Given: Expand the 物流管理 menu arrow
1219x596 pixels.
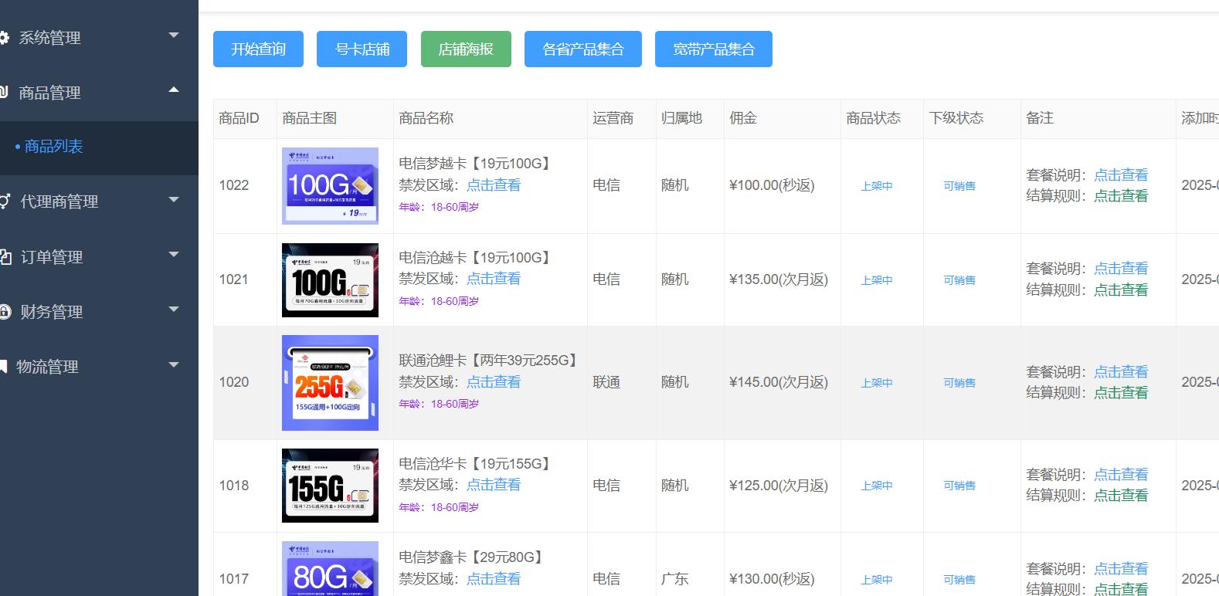Looking at the screenshot, I should point(174,364).
